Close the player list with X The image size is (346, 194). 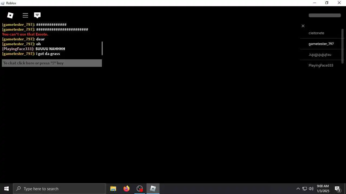point(303,26)
